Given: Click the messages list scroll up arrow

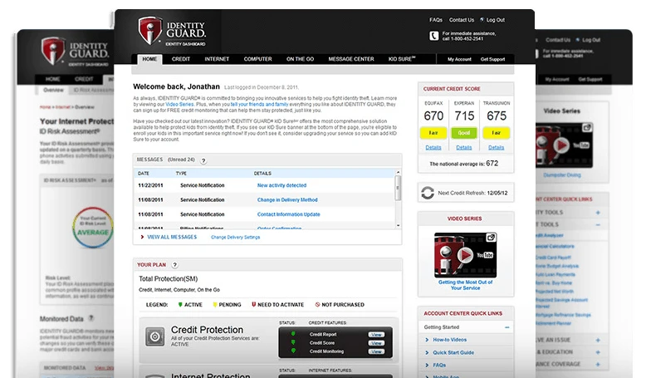Looking at the screenshot, I should coord(398,172).
